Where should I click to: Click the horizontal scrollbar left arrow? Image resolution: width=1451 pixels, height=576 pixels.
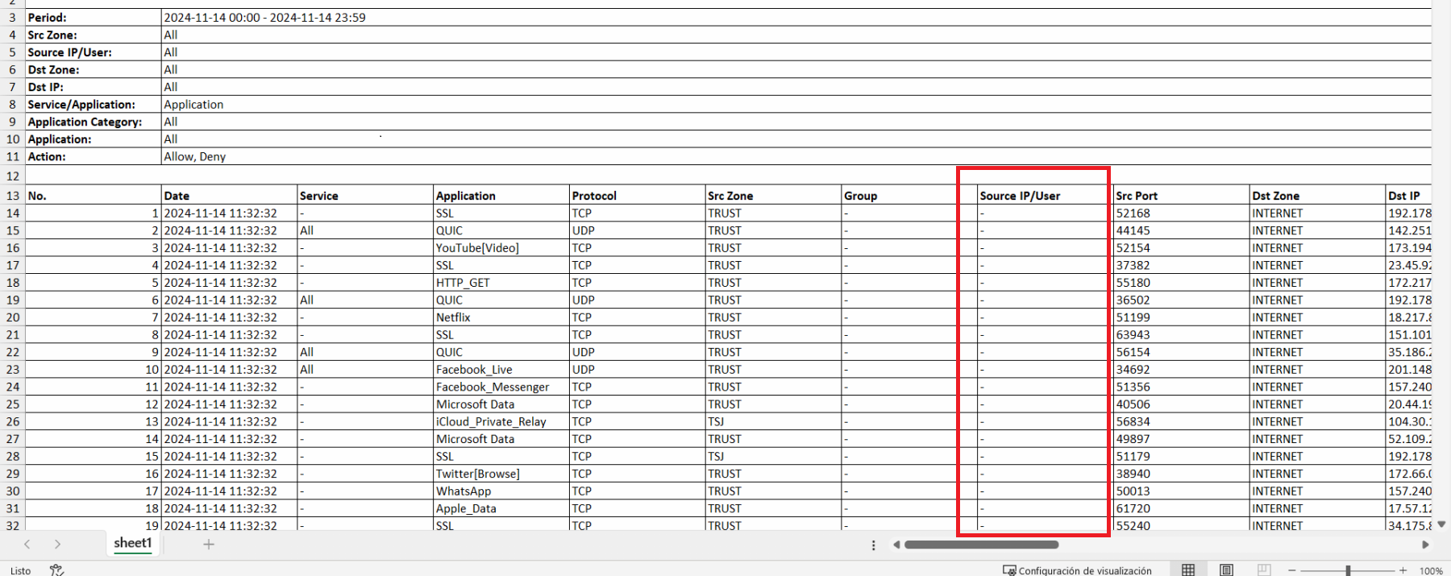(896, 545)
